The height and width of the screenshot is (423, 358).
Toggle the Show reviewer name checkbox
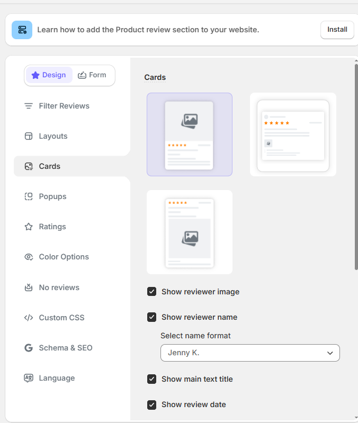click(152, 317)
